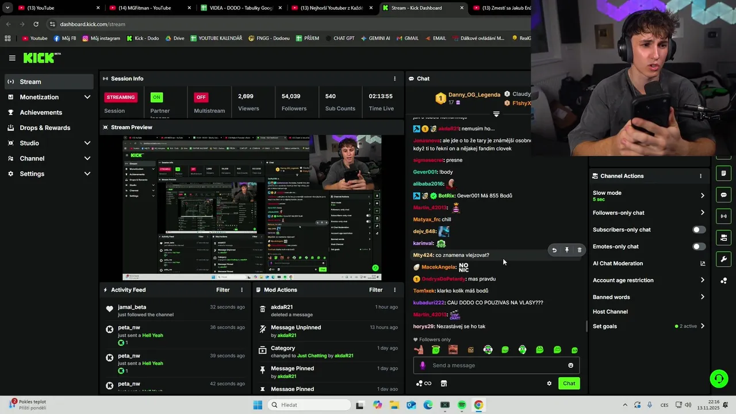Open Slow mode options chevron
The height and width of the screenshot is (414, 736).
pyautogui.click(x=702, y=195)
